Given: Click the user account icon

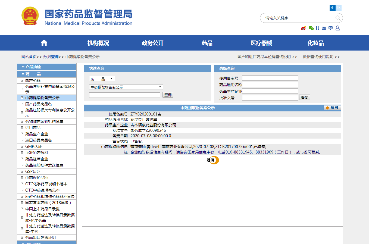Looking at the screenshot, I should [338, 28].
